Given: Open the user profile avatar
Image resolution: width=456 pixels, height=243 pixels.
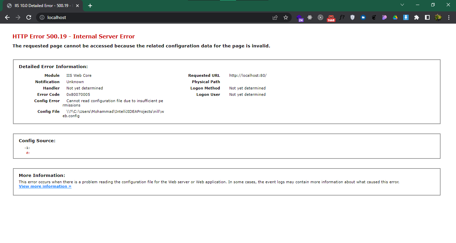Looking at the screenshot, I should (438, 17).
